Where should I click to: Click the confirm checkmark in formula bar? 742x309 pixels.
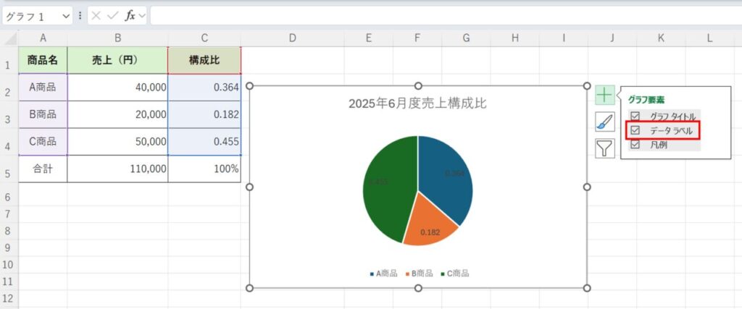[112, 16]
